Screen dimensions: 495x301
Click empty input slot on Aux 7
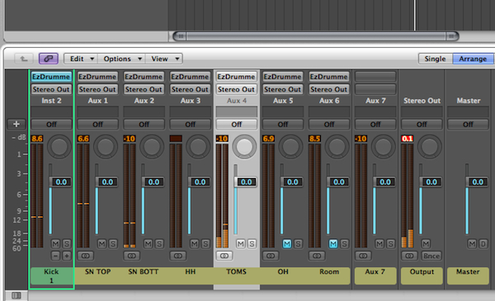(375, 77)
